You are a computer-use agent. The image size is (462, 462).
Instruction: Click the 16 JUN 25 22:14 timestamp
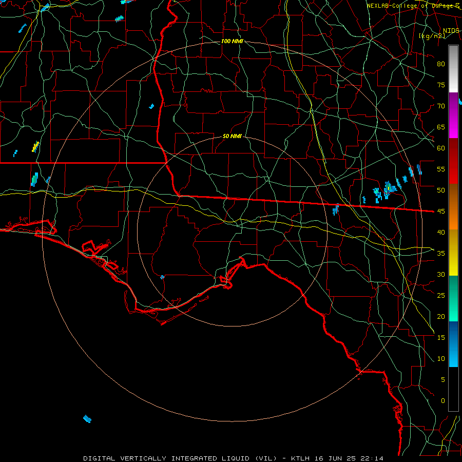coord(348,458)
